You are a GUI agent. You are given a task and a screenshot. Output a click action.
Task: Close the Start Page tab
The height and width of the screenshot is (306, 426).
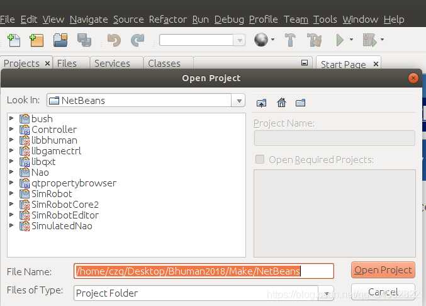pyautogui.click(x=376, y=64)
